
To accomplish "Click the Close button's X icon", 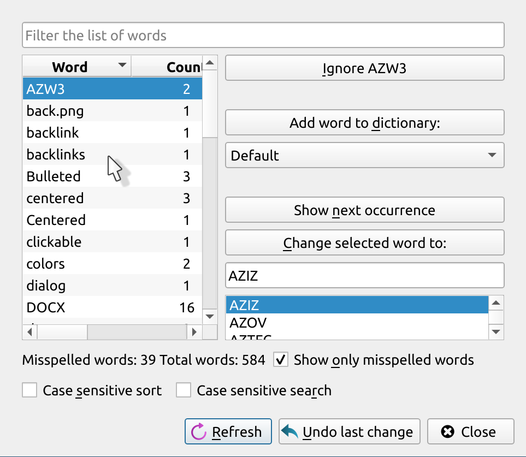I will (447, 432).
